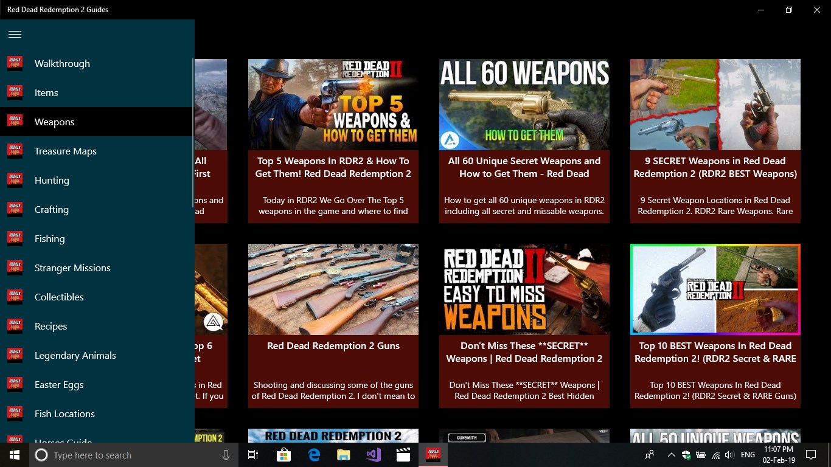This screenshot has height=467, width=831.
Task: Open the Recipes section
Action: click(96, 326)
